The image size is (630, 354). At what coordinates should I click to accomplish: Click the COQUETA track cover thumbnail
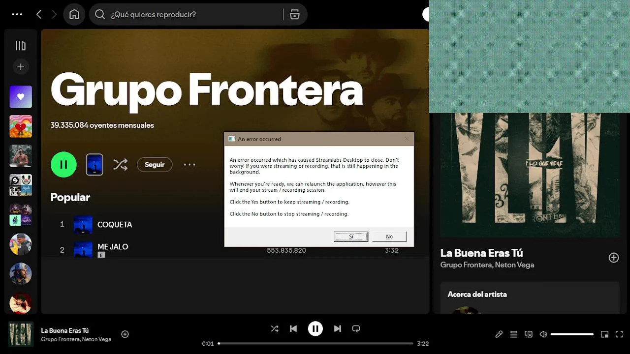(83, 224)
